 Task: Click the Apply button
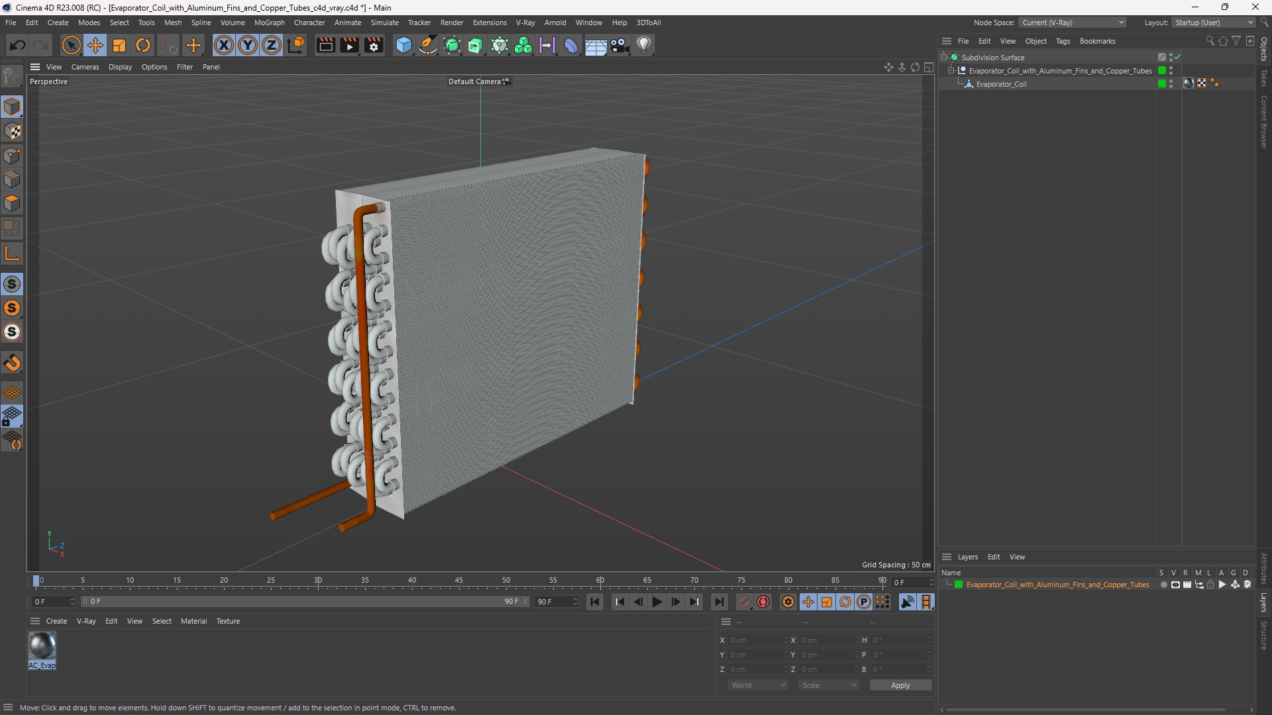pos(900,685)
